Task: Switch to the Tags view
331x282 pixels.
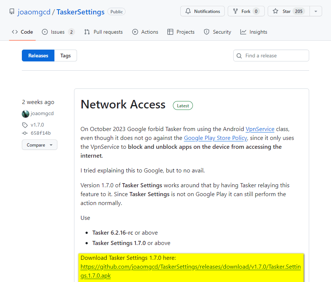Action: coord(66,56)
